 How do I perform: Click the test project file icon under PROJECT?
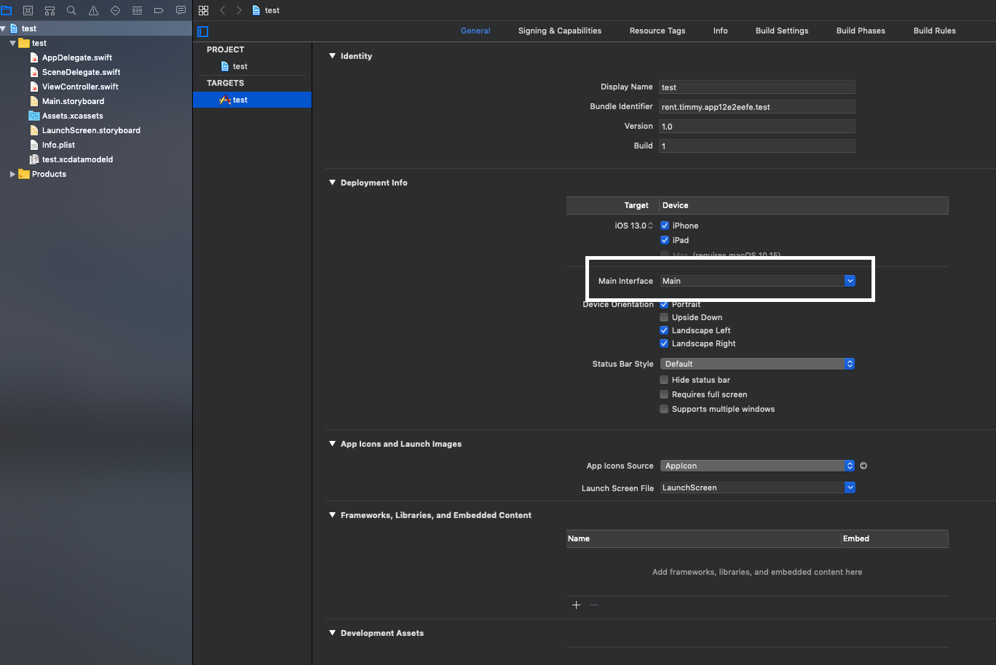click(x=225, y=66)
